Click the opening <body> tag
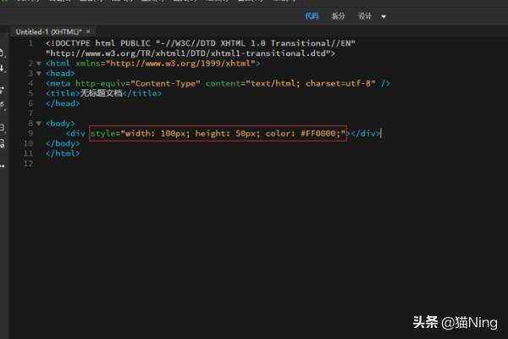The width and height of the screenshot is (508, 339). coord(60,124)
